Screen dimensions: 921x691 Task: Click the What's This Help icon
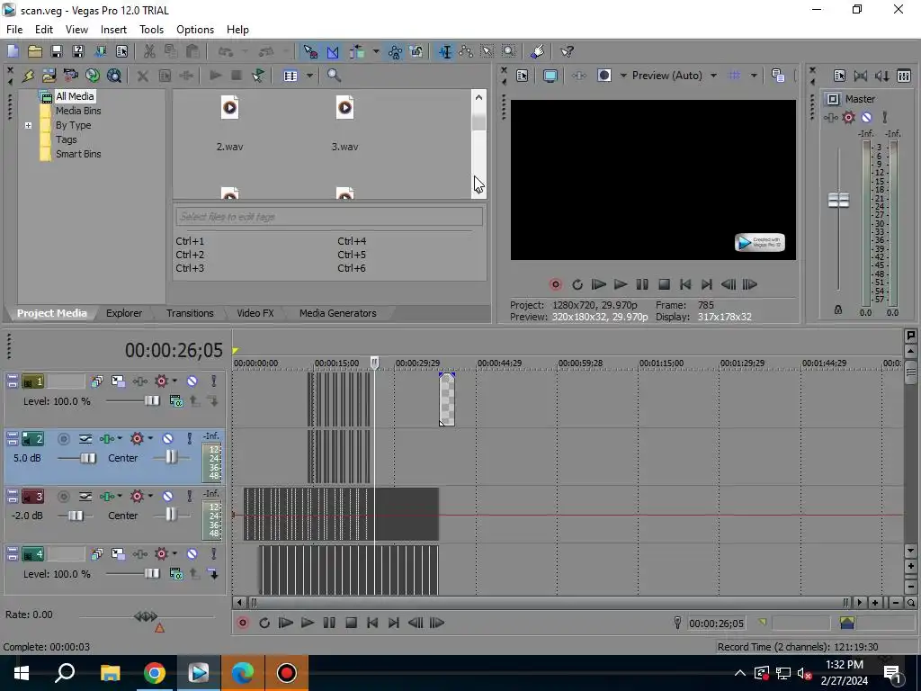[567, 51]
